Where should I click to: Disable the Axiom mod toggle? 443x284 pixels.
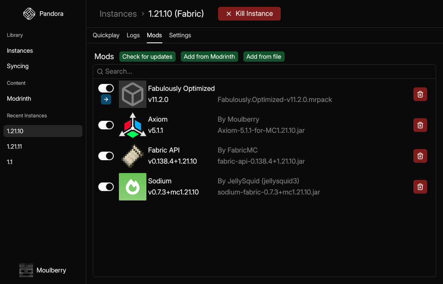pyautogui.click(x=106, y=125)
